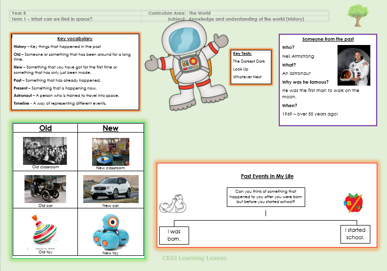The image size is (387, 271).
Task: Click the 'An astronaut' answer text
Action: tap(296, 73)
